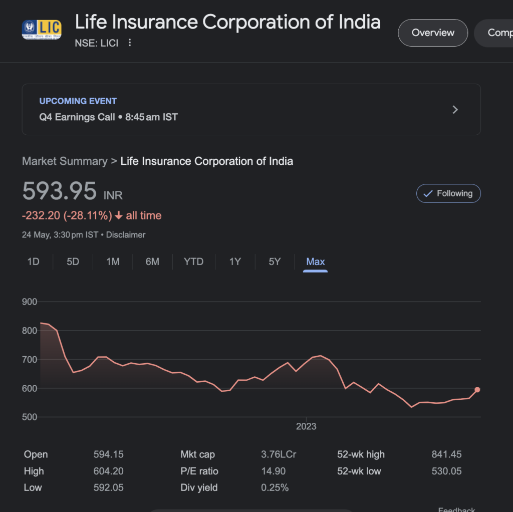Click the Div yield value 0.25%
Screen dimensions: 513x512
pyautogui.click(x=275, y=488)
